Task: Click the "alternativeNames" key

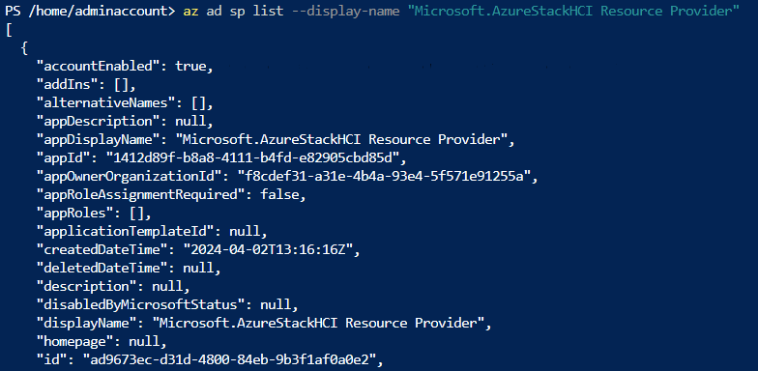Action: pos(110,102)
